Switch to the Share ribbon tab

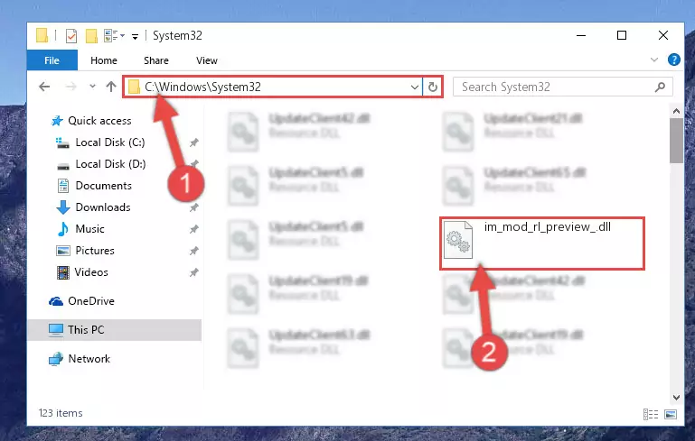[x=156, y=60]
